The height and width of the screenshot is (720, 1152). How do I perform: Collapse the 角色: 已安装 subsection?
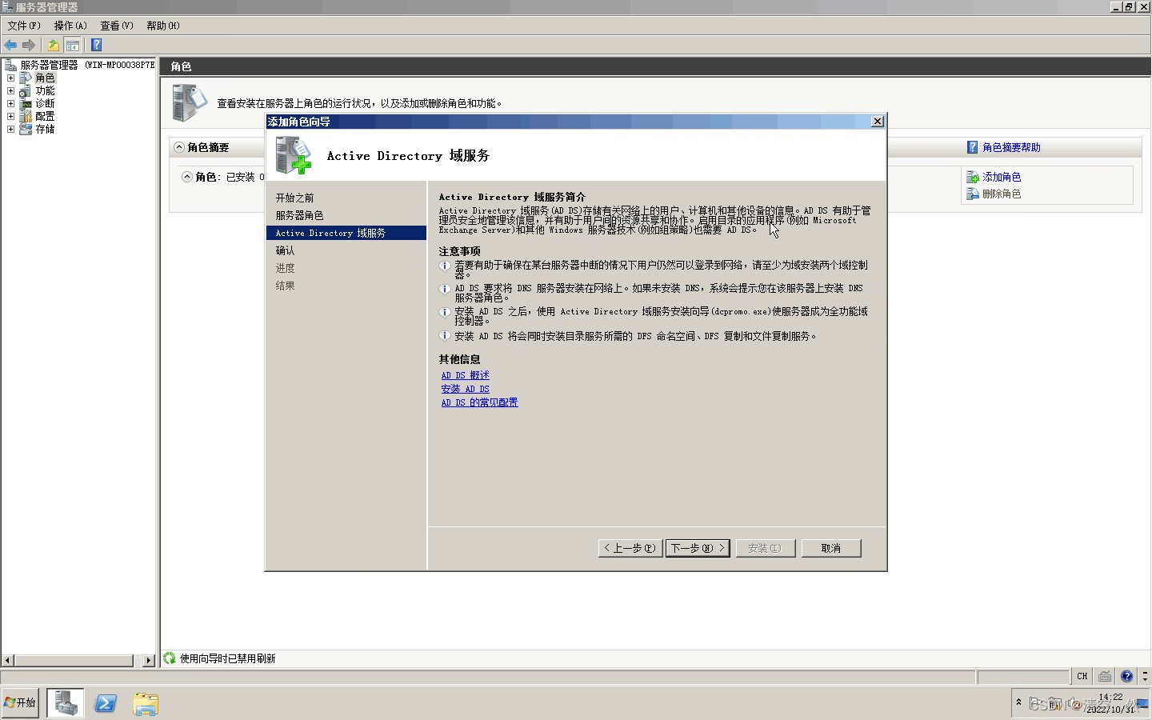pos(187,177)
